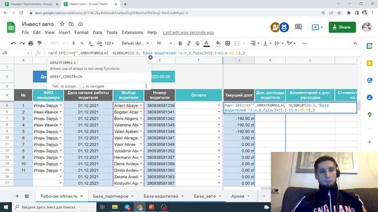Screen dimensions: 378x212
Task: Open the Help menu
Action: [152, 32]
